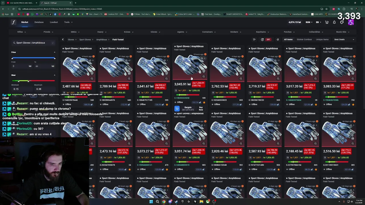The image size is (365, 205).
Task: Click the search magnifier in sidebar
Action: point(14,43)
